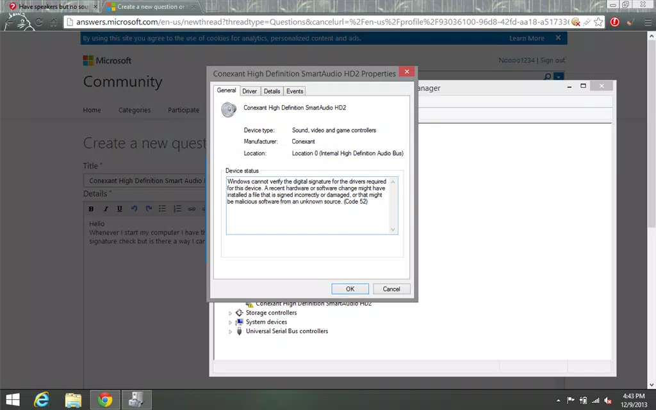656x410 pixels.
Task: Open the Chrome hamburger menu
Action: (648, 22)
